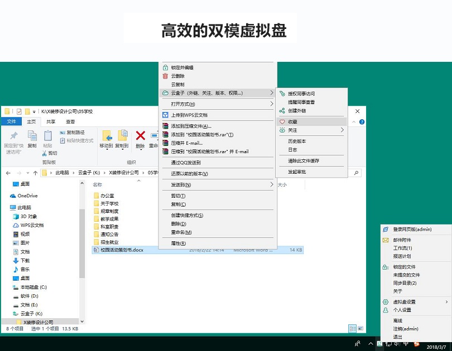Screen dimensions: 452x351
Task: Expand the 云盒子 (外链、关注、版本、权限...) submenu
Action: (x=218, y=93)
